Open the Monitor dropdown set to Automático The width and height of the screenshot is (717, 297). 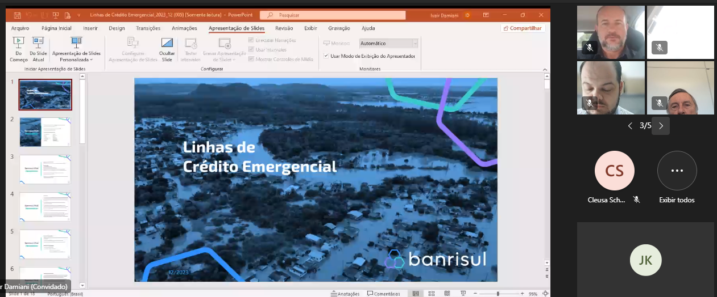click(x=388, y=43)
